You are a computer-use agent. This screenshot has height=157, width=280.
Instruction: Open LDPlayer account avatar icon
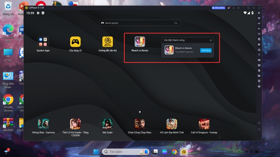229,8
